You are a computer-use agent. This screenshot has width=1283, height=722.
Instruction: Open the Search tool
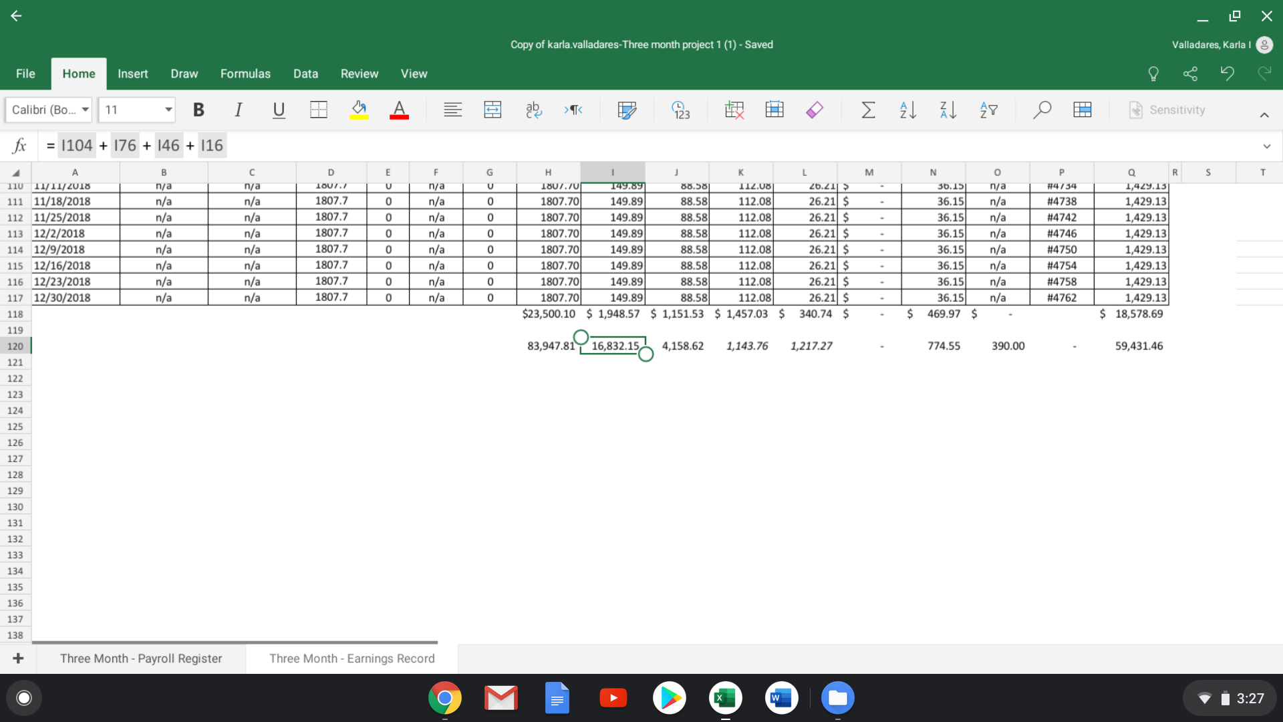pyautogui.click(x=1042, y=110)
